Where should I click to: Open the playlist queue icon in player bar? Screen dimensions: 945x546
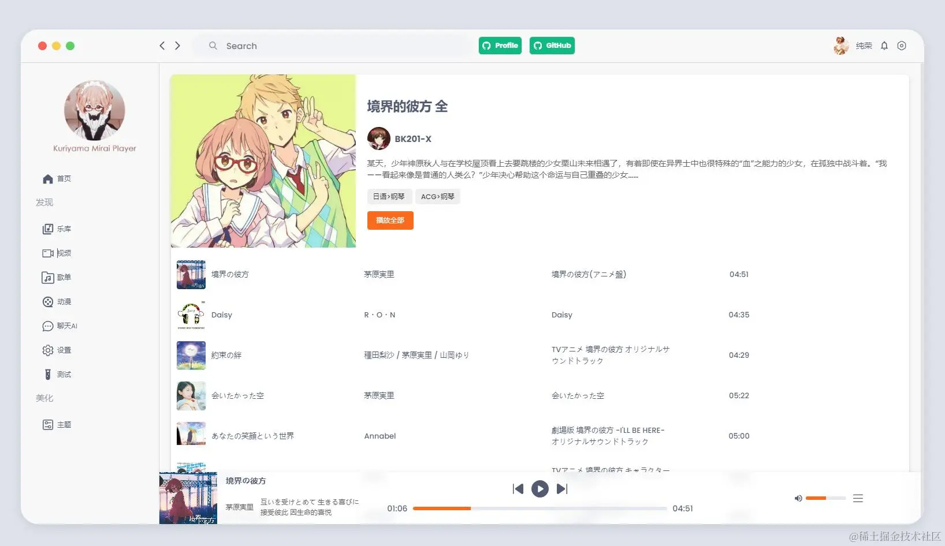(x=858, y=498)
